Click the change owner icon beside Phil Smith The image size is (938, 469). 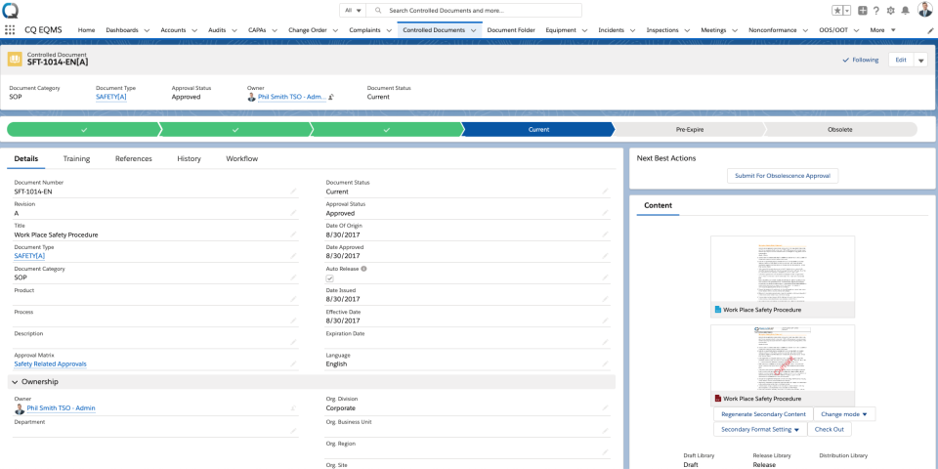click(331, 97)
